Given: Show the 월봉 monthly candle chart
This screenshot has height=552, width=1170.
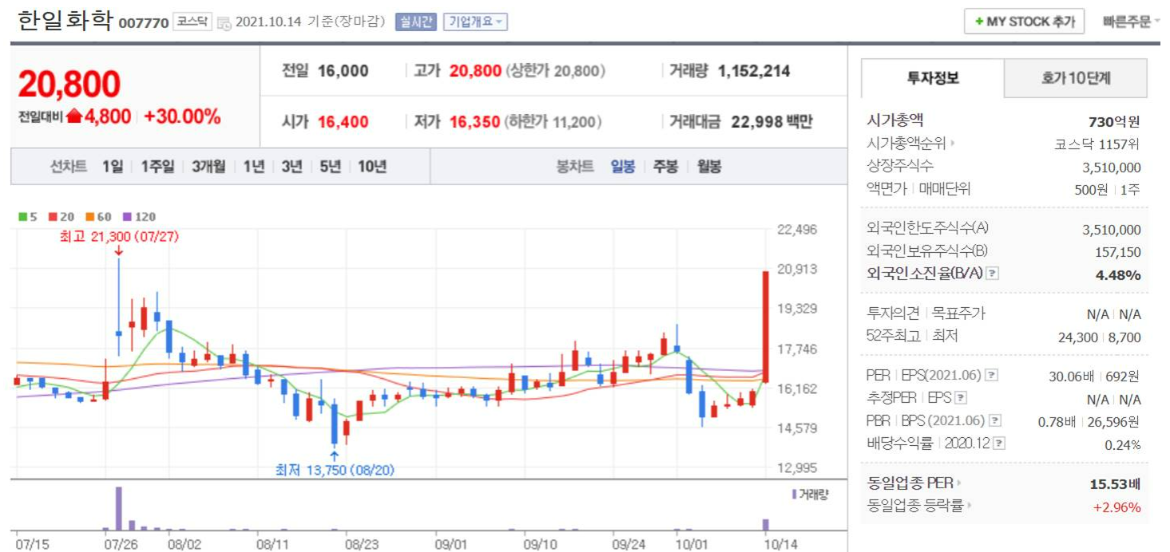Looking at the screenshot, I should pyautogui.click(x=708, y=167).
